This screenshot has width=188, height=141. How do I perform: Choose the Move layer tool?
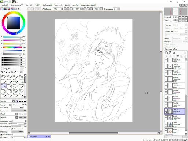point(2,72)
